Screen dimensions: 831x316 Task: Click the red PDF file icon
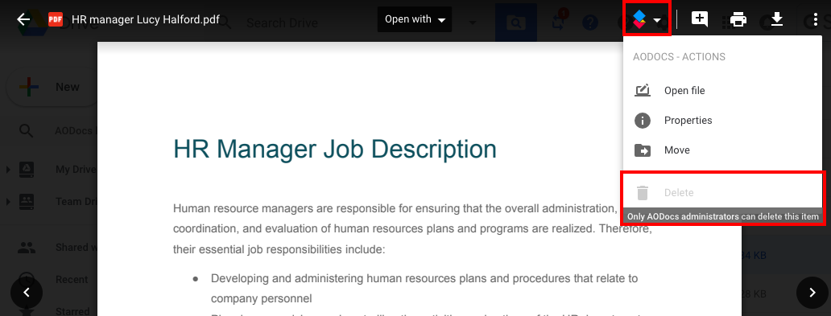pos(55,19)
